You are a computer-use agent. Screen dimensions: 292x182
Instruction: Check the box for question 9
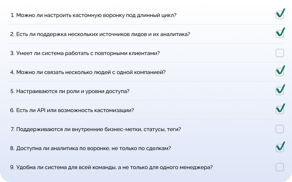[x=280, y=167]
